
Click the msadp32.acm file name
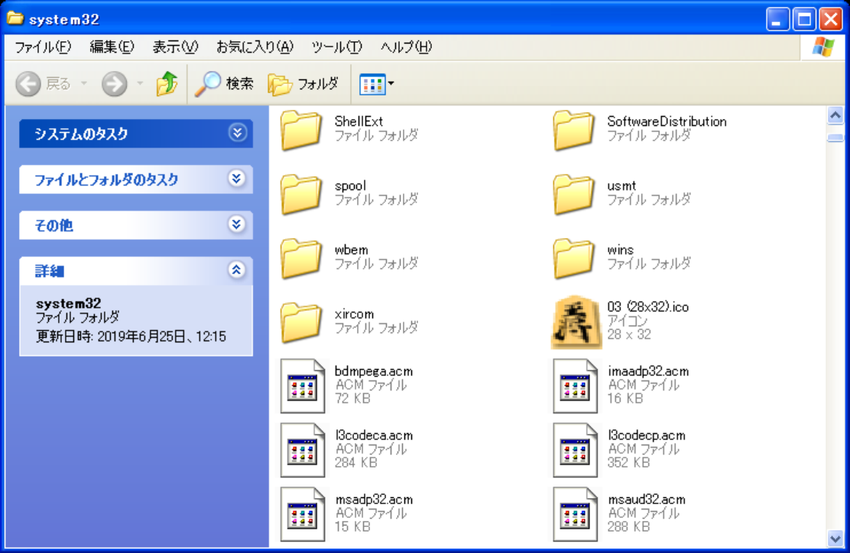374,499
